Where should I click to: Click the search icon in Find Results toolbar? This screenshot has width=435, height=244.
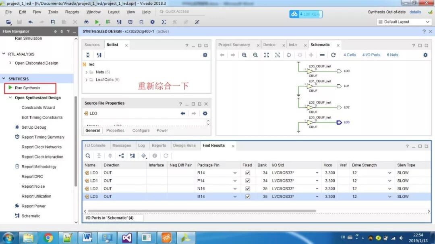88,156
